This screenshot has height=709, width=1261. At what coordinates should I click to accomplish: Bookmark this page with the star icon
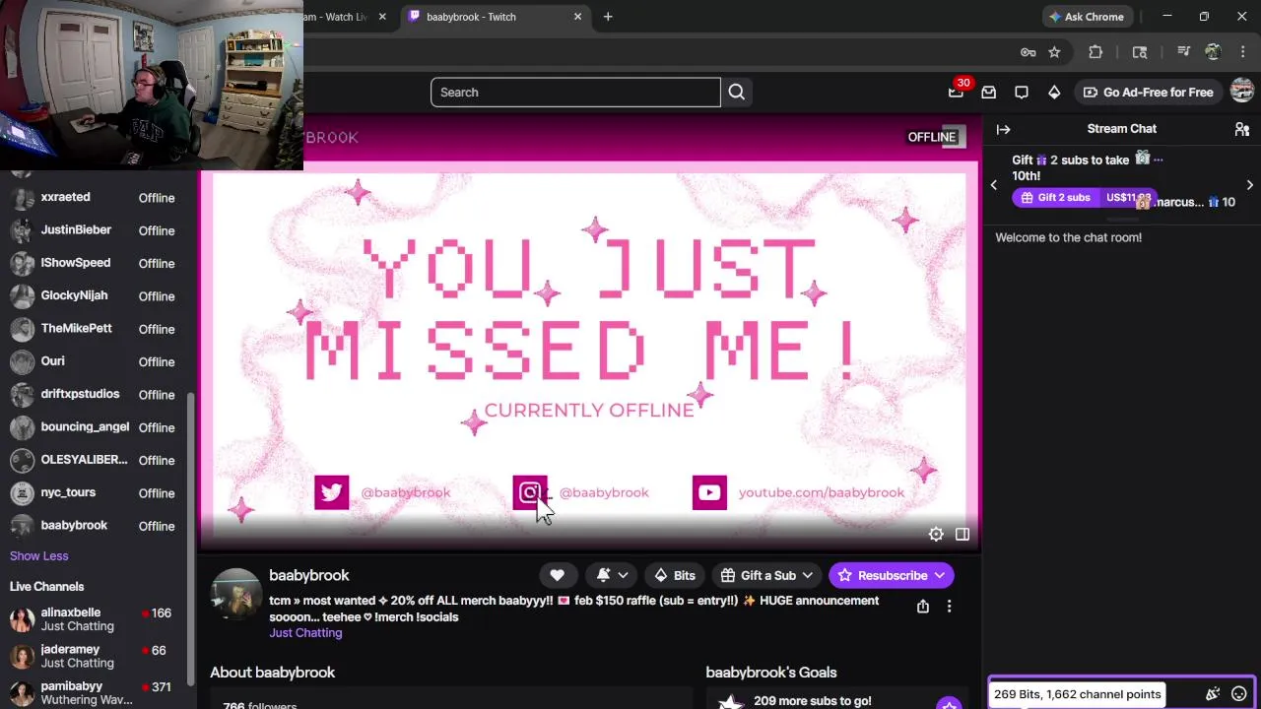(1054, 52)
